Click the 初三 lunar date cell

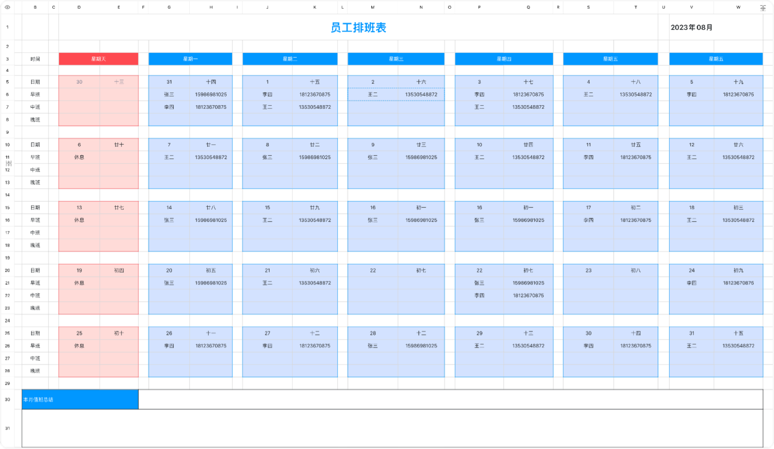pyautogui.click(x=738, y=208)
